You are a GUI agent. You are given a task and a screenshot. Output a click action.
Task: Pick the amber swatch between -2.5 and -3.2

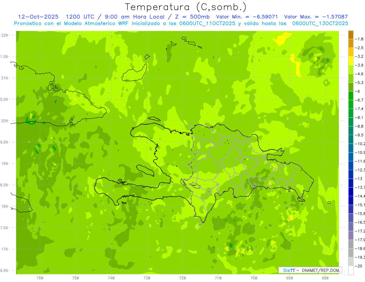[351, 52]
